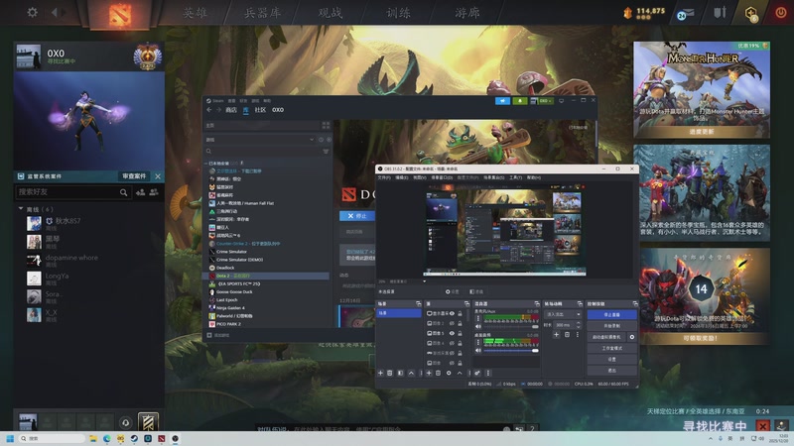Viewport: 794px width, 446px height.
Task: Open Steam 0X0 account dropdown
Action: (541, 101)
